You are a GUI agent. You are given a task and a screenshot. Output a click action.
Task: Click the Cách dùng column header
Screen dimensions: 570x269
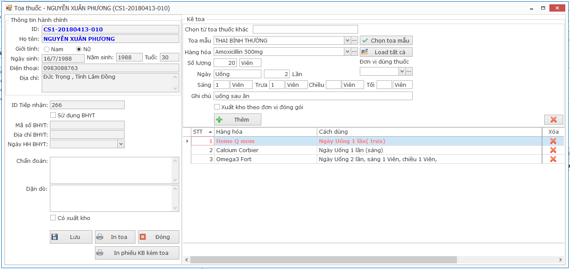coord(429,131)
